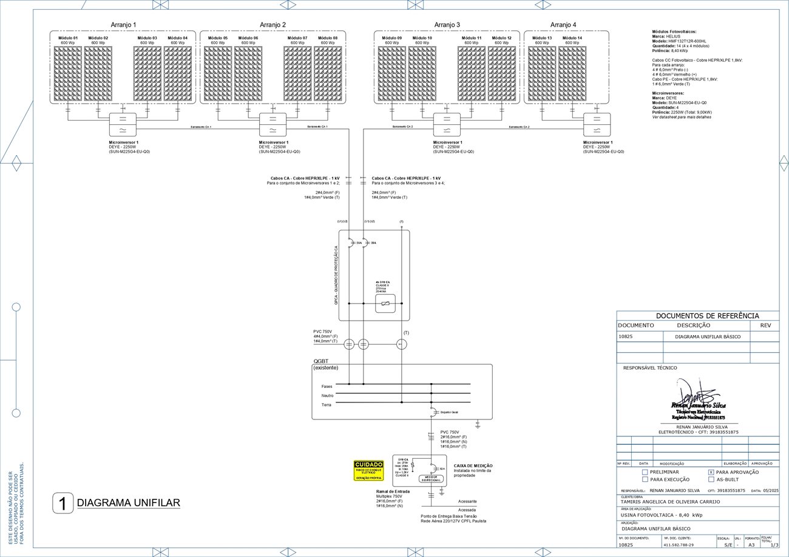This screenshot has height=557, width=789.
Task: Click the ELABORAÇÃO column header
Action: 735,464
